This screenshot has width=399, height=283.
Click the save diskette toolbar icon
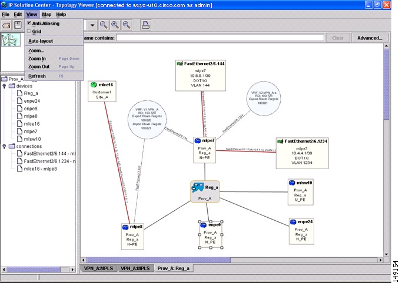point(18,25)
